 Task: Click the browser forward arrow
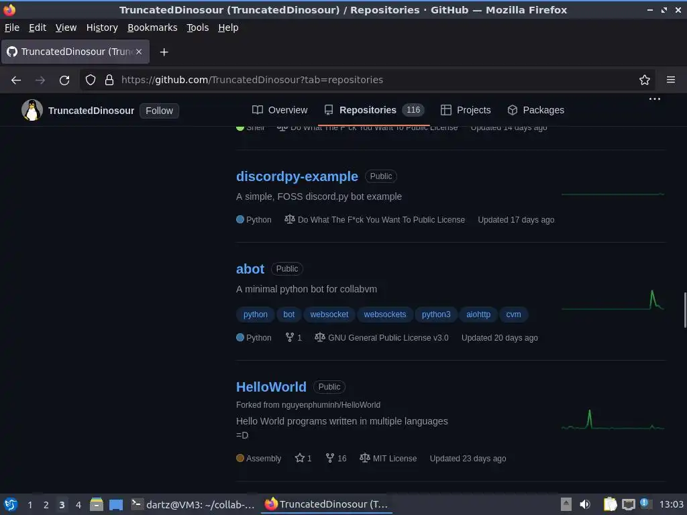click(40, 80)
